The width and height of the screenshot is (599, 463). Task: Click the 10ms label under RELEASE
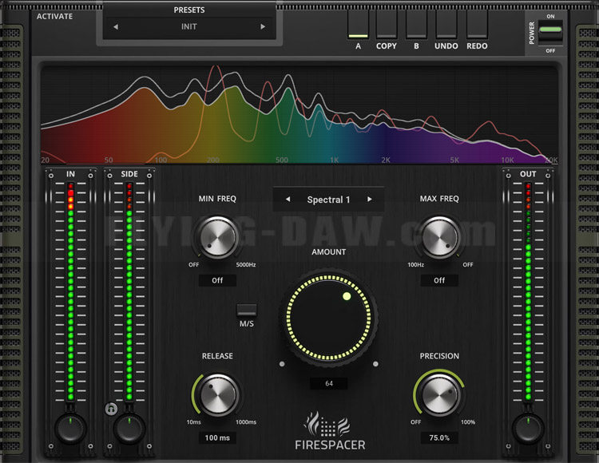tap(193, 421)
